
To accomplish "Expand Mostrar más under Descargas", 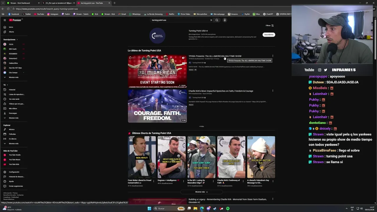I will coord(14,118).
